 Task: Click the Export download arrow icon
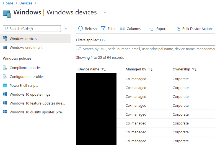tap(152, 29)
